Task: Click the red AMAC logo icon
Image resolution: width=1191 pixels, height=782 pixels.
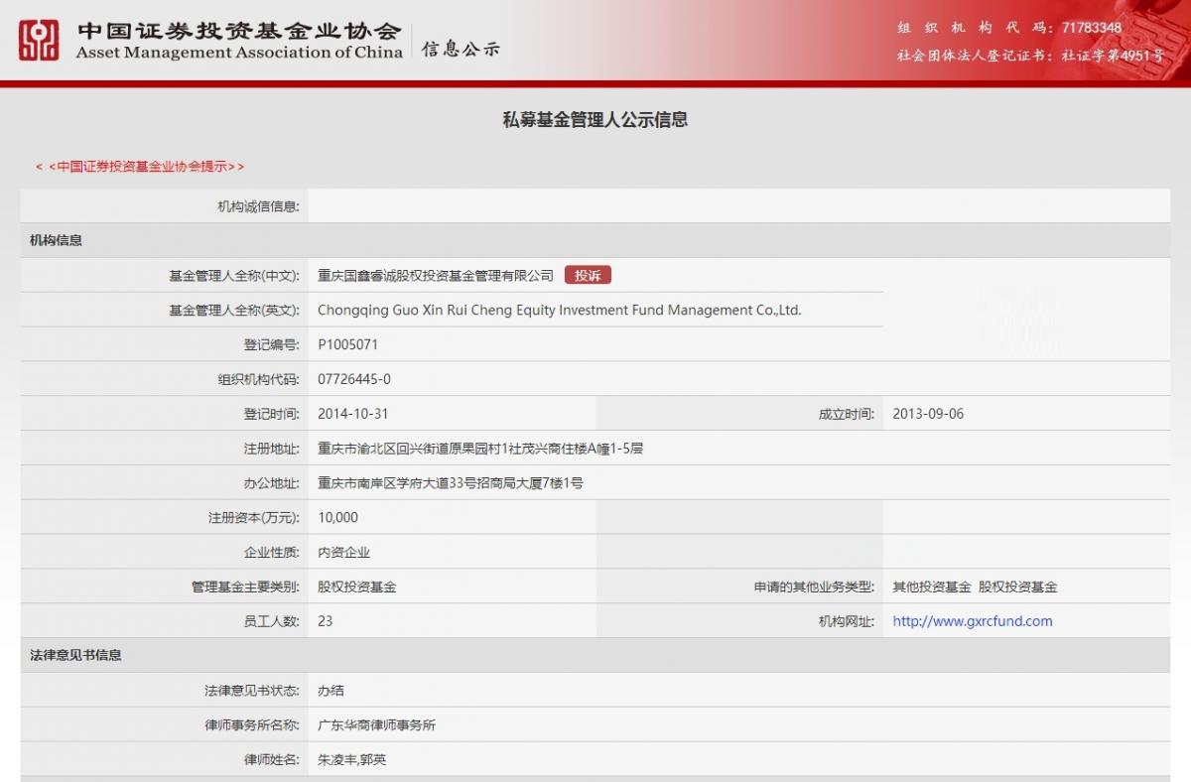Action: coord(39,40)
